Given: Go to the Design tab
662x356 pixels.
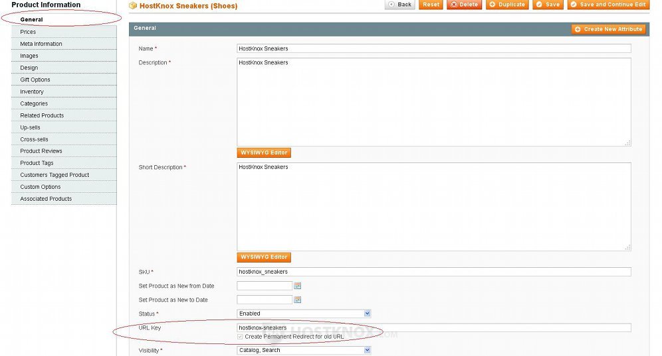Looking at the screenshot, I should (x=64, y=68).
